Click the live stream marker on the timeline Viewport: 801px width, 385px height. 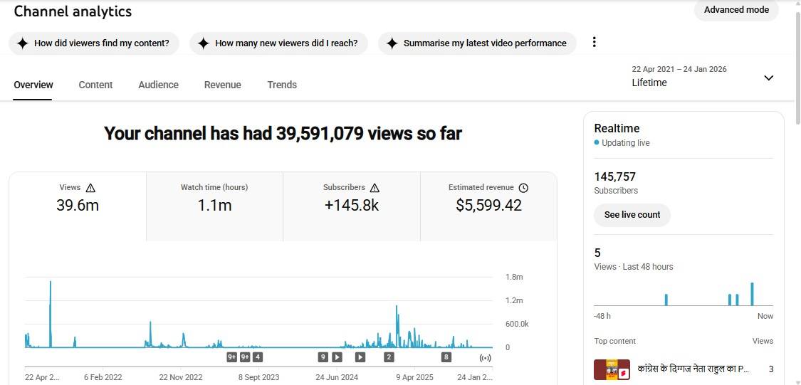tap(486, 357)
